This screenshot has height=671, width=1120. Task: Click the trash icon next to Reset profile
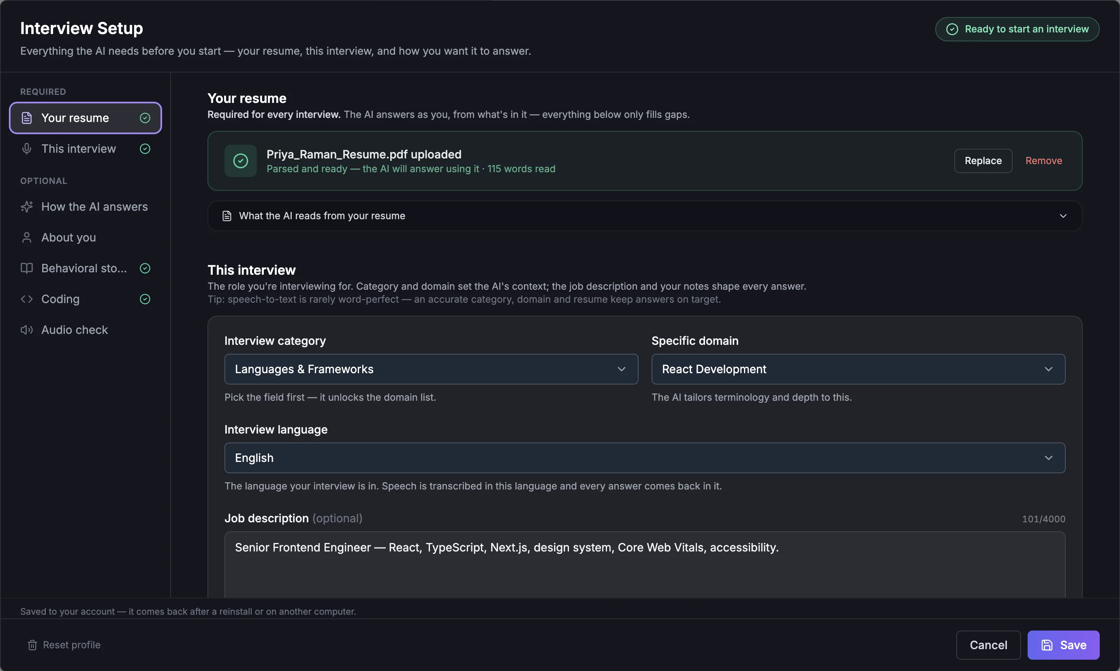(x=32, y=645)
